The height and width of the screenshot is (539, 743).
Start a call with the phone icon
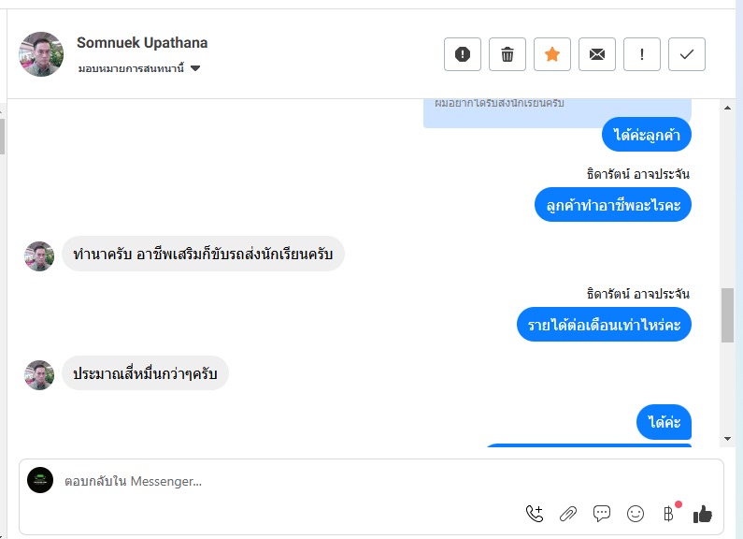pos(535,513)
